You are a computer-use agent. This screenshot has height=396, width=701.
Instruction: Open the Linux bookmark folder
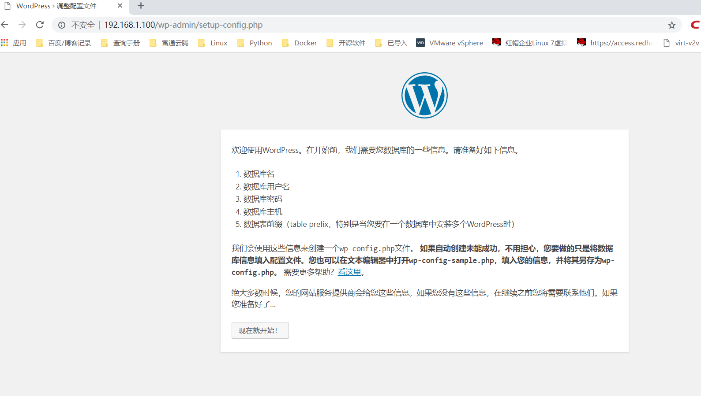click(x=213, y=43)
